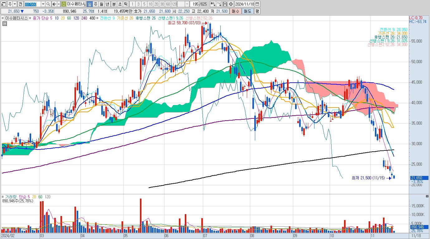Open the dropdown next to the speaker icon

[59, 4]
